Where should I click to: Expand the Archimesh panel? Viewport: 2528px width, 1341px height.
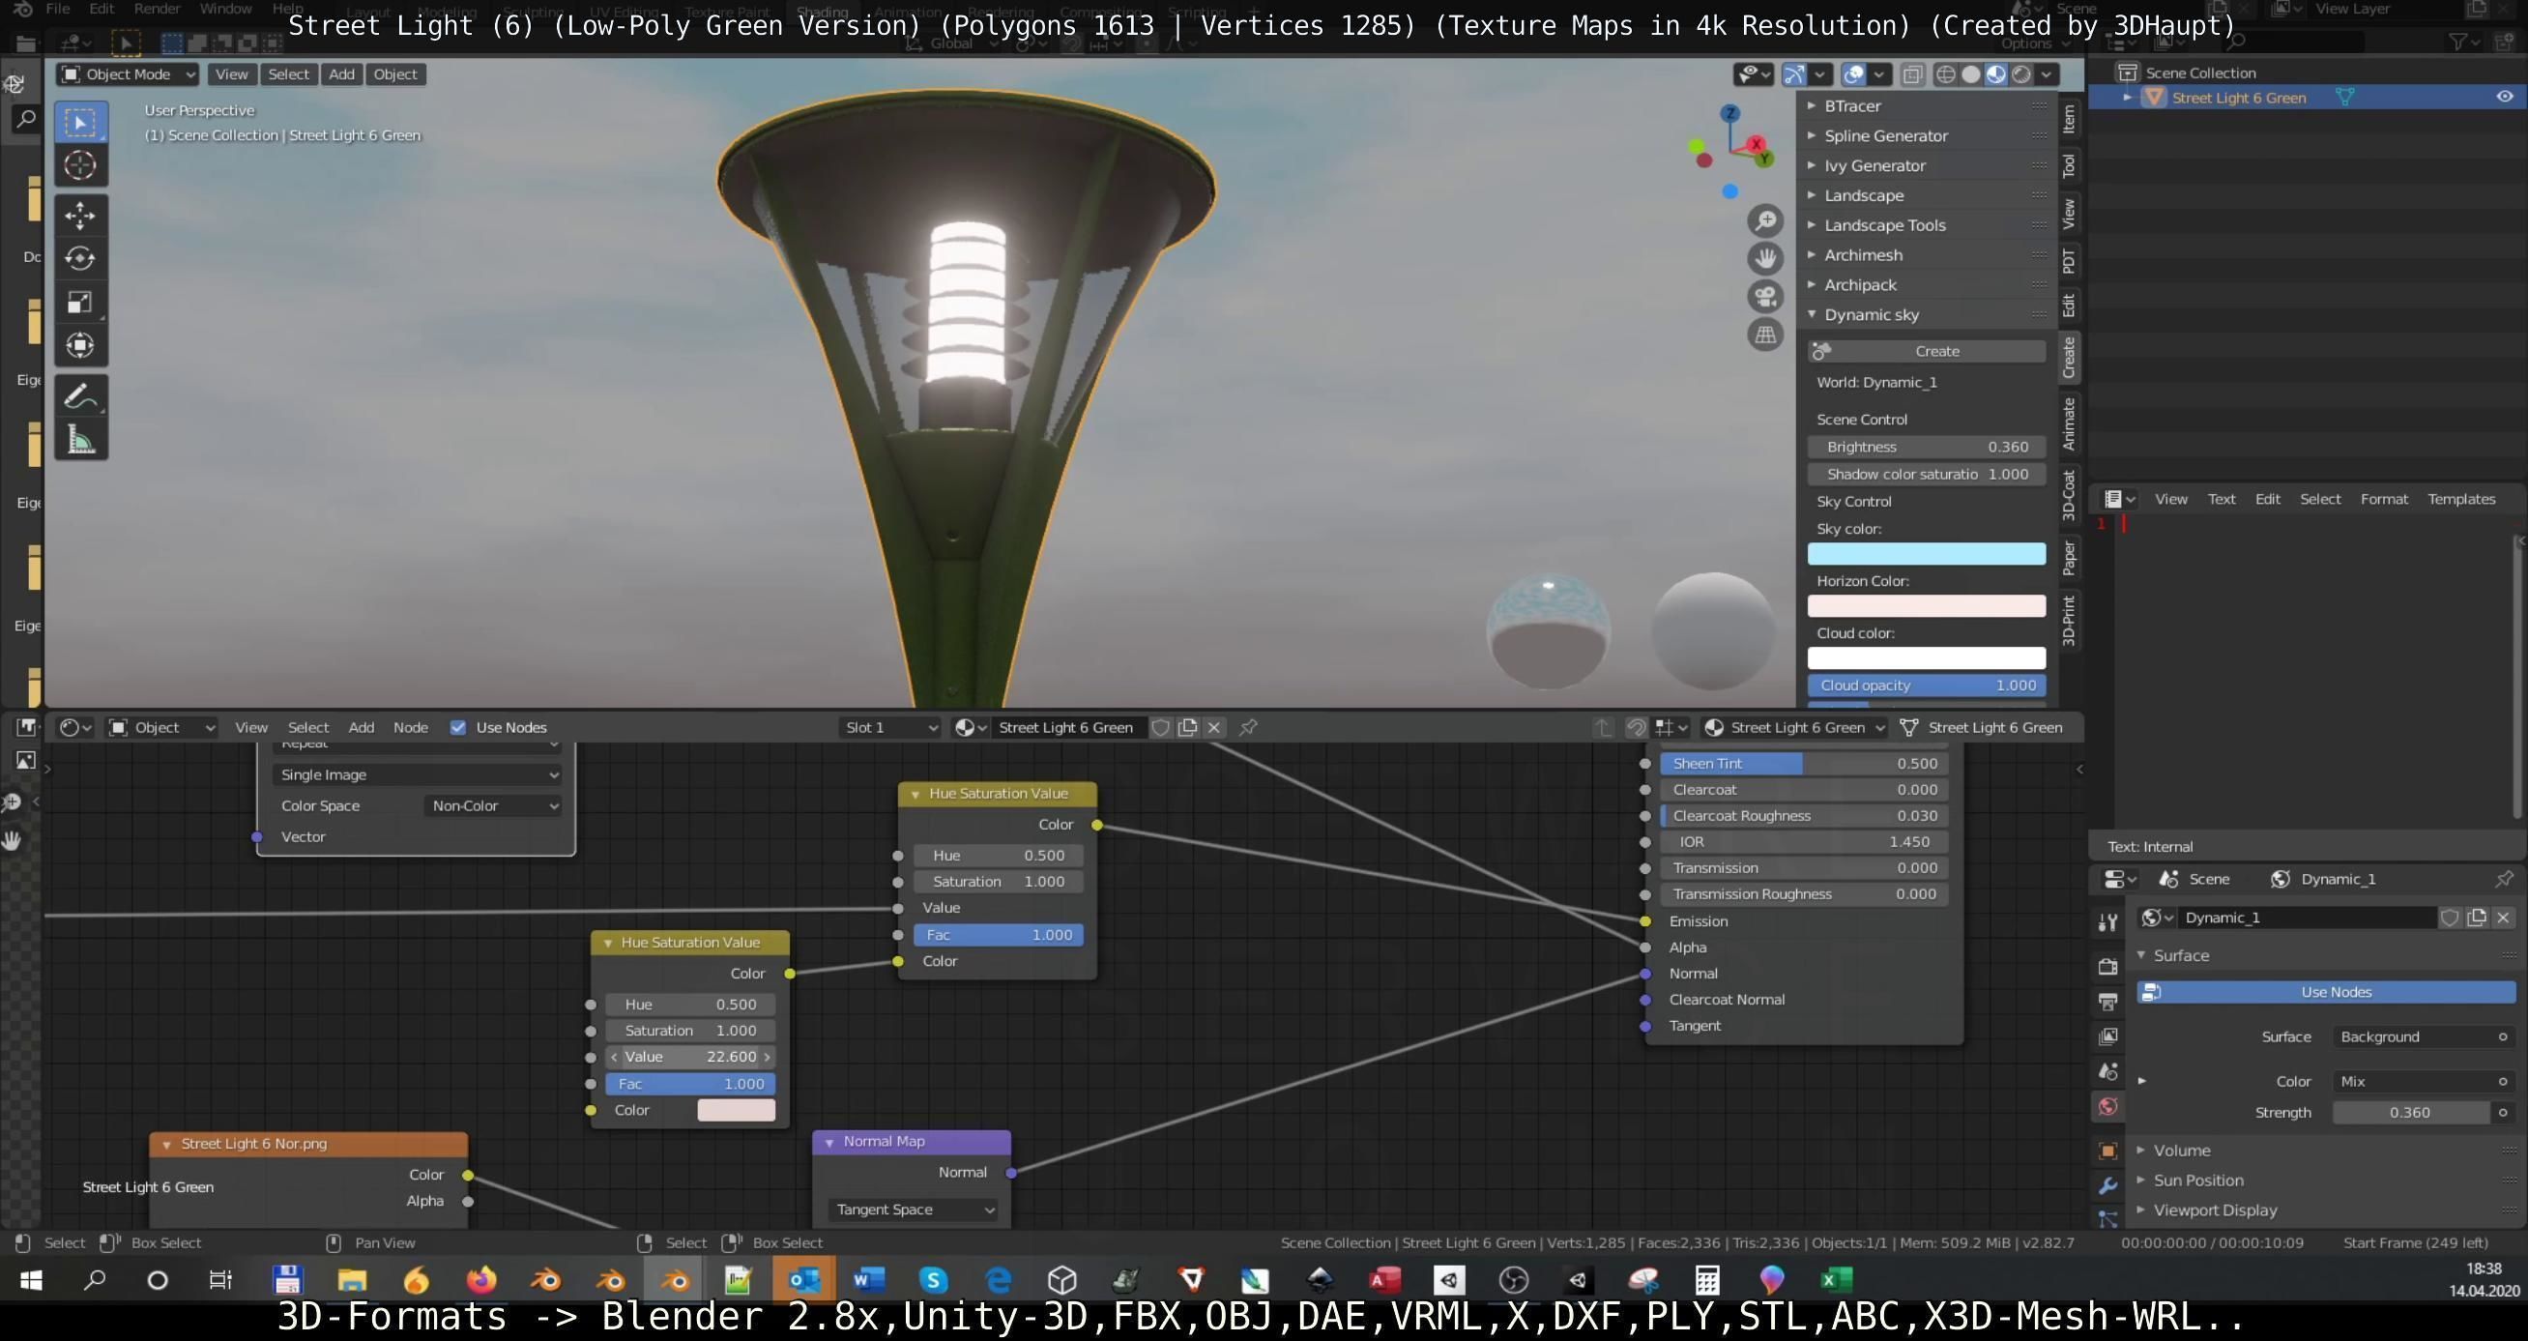pyautogui.click(x=1863, y=255)
